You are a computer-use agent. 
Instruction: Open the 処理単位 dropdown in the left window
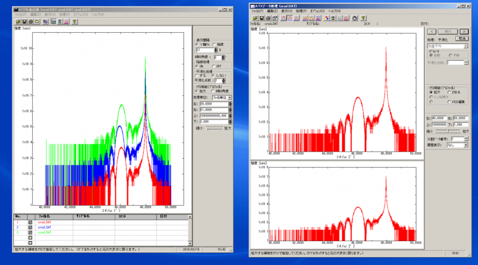coord(230,97)
